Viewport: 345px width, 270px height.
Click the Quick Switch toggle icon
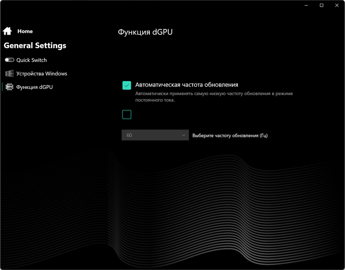[9, 60]
